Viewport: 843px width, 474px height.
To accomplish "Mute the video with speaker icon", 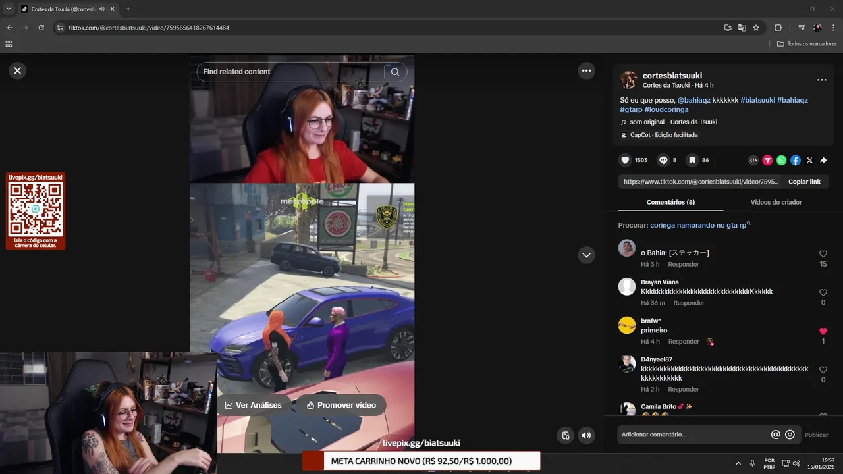I will coord(585,435).
